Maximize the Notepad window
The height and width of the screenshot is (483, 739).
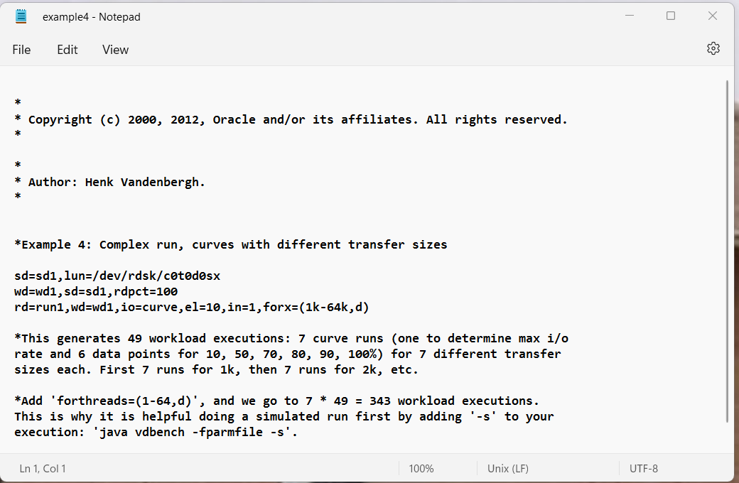point(671,16)
